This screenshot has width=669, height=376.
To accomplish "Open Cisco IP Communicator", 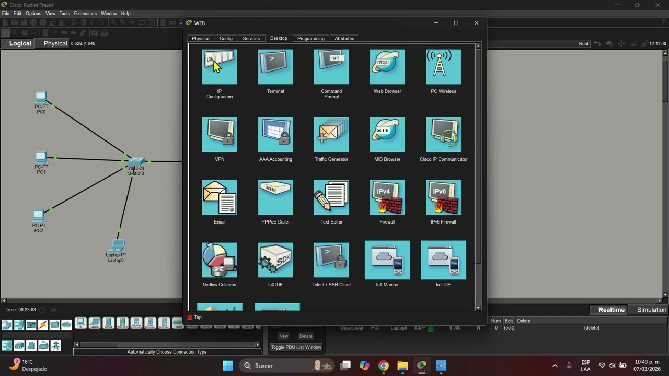I will (x=443, y=135).
